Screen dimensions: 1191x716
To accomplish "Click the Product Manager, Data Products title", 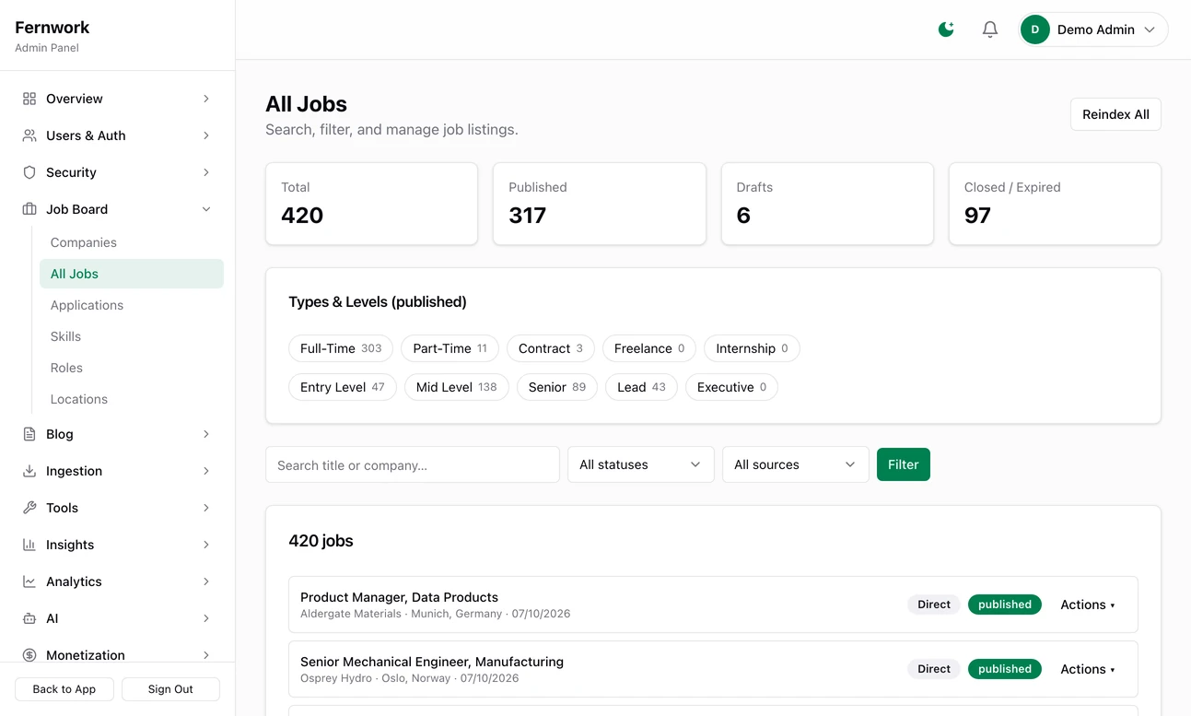I will [x=399, y=597].
